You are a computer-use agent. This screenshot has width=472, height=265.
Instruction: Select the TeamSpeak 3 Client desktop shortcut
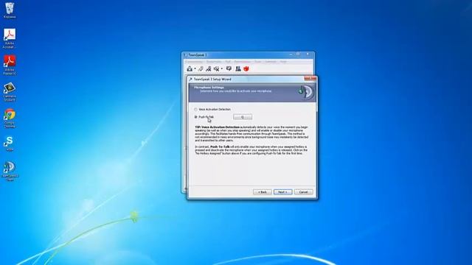pyautogui.click(x=10, y=171)
